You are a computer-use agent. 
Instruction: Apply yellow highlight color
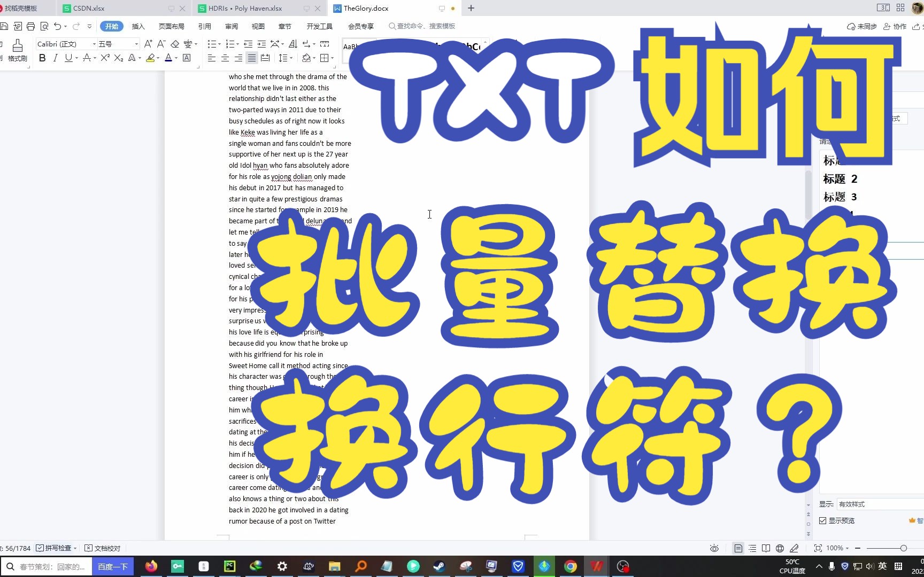pos(150,58)
